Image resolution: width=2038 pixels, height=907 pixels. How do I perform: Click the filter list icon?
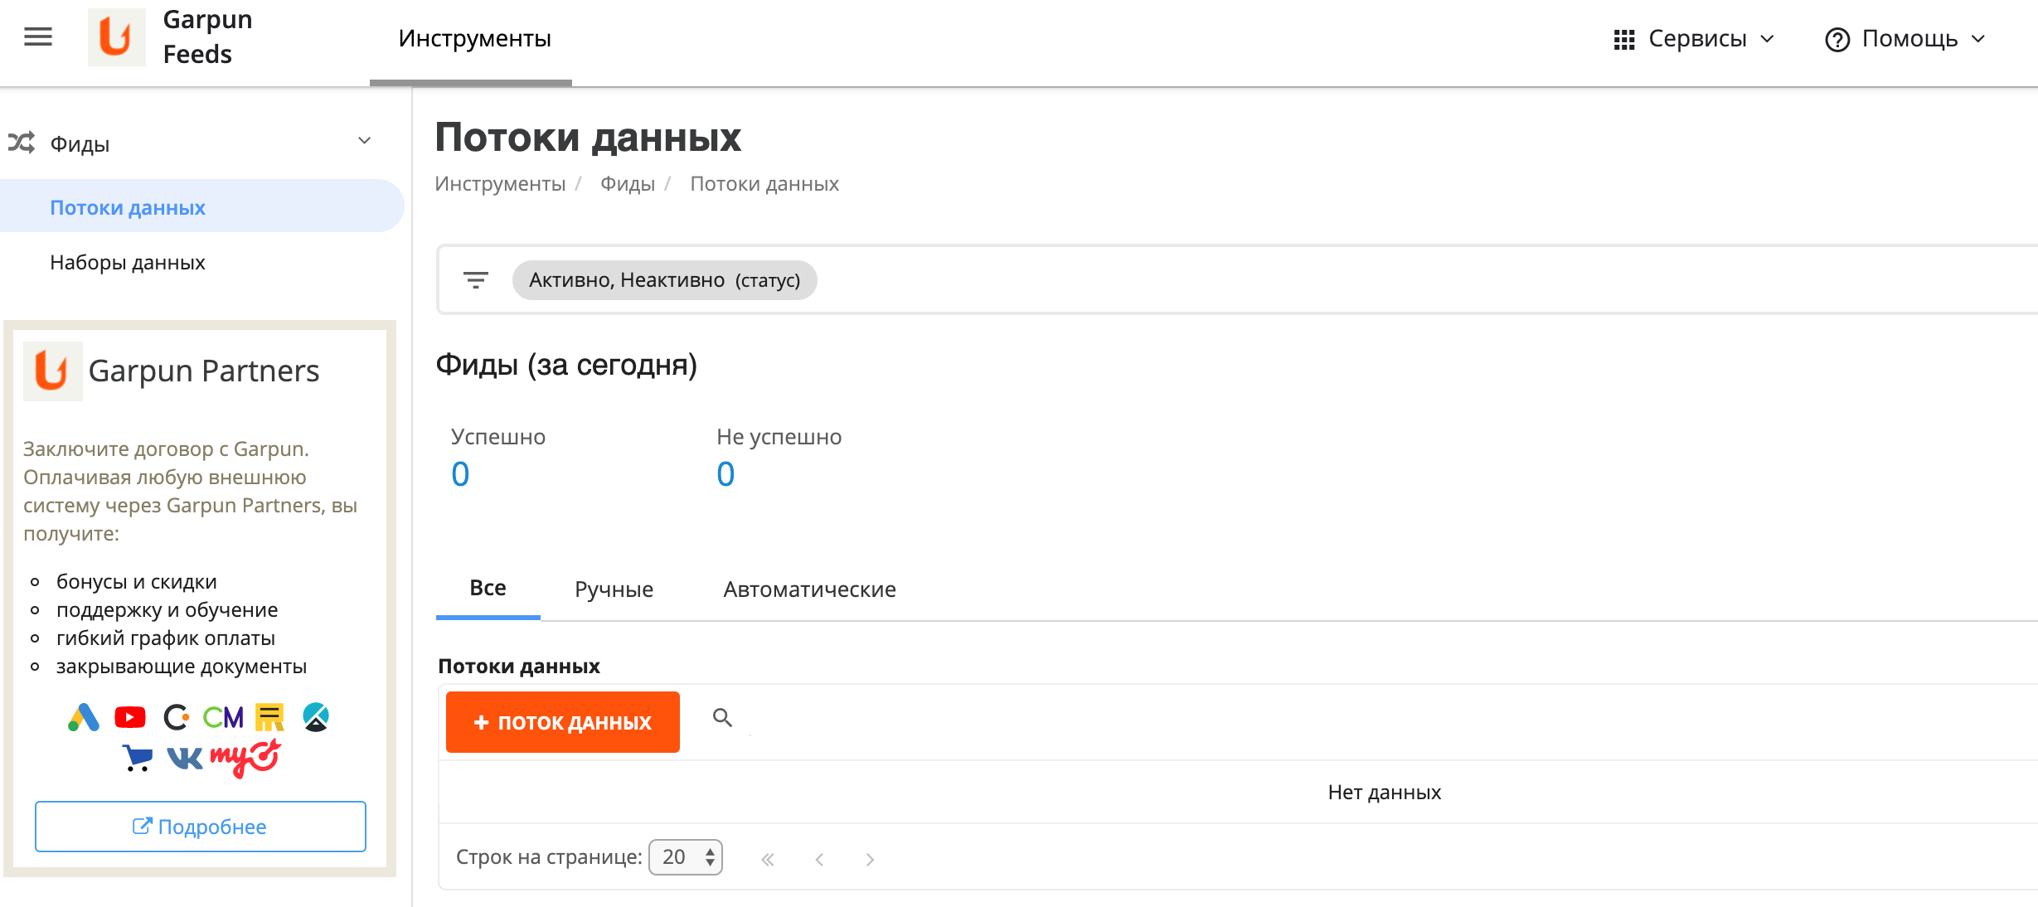coord(475,280)
